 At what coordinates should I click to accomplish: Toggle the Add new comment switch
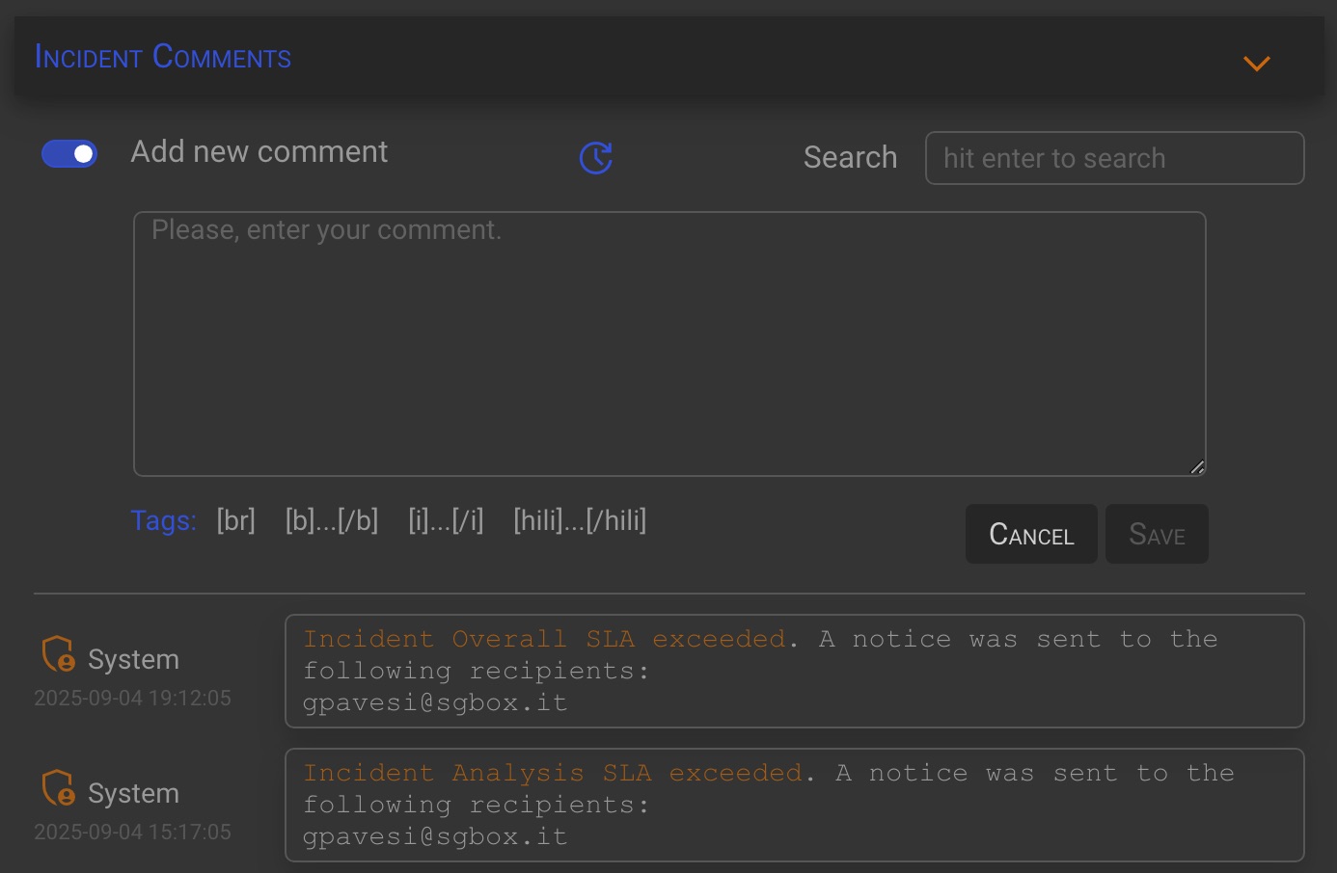tap(69, 153)
